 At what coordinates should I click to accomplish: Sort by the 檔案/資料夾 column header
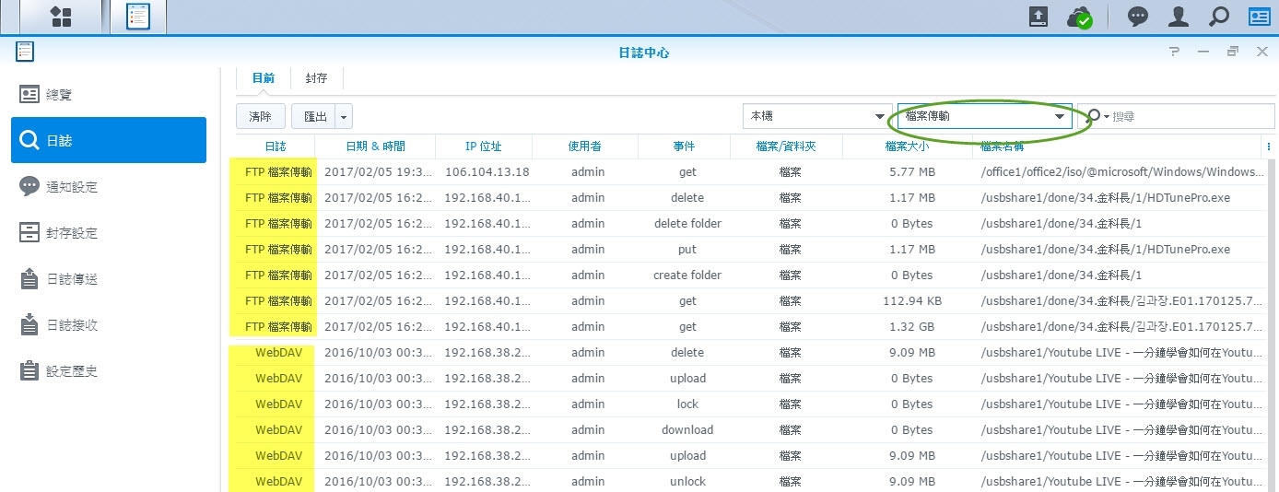pos(786,146)
